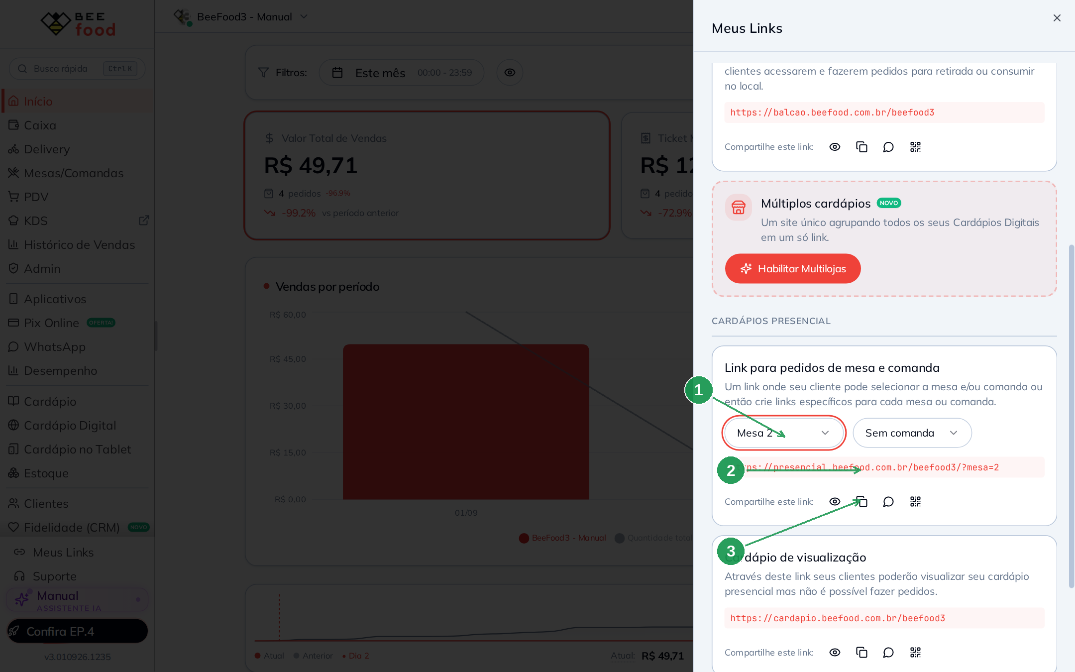Screen dimensions: 1075x672
Task: Open Fidelidade (CRM) in sidebar
Action: (x=77, y=527)
